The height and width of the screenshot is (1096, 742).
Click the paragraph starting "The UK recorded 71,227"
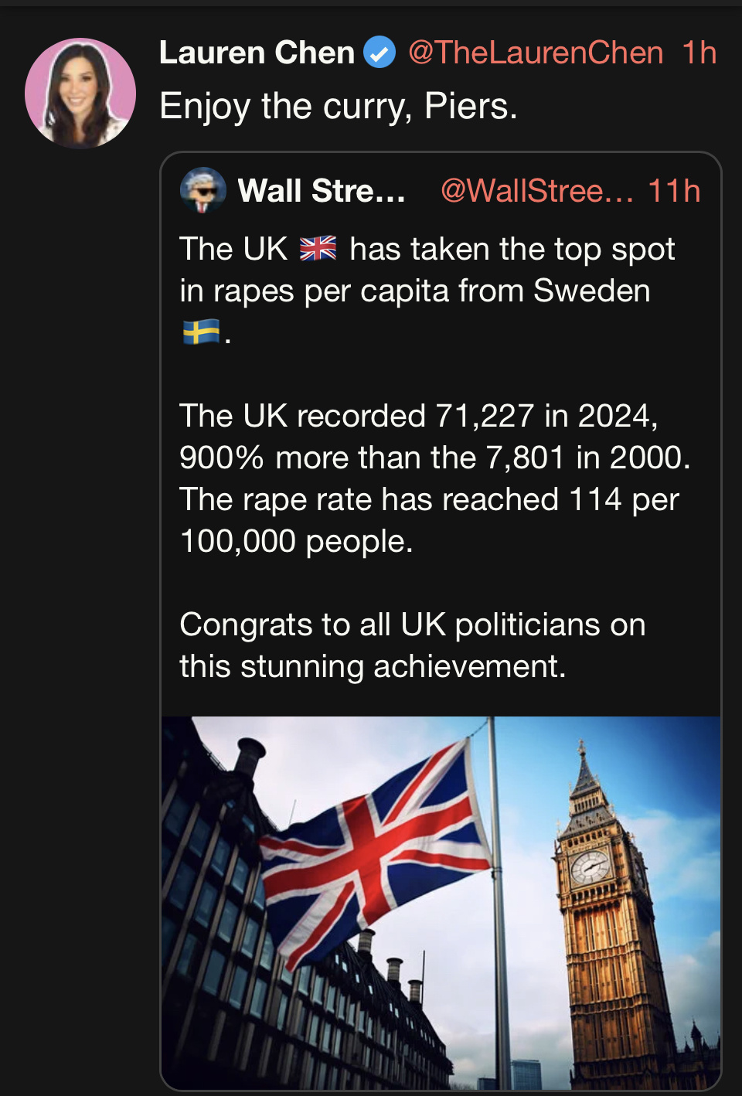tap(433, 458)
